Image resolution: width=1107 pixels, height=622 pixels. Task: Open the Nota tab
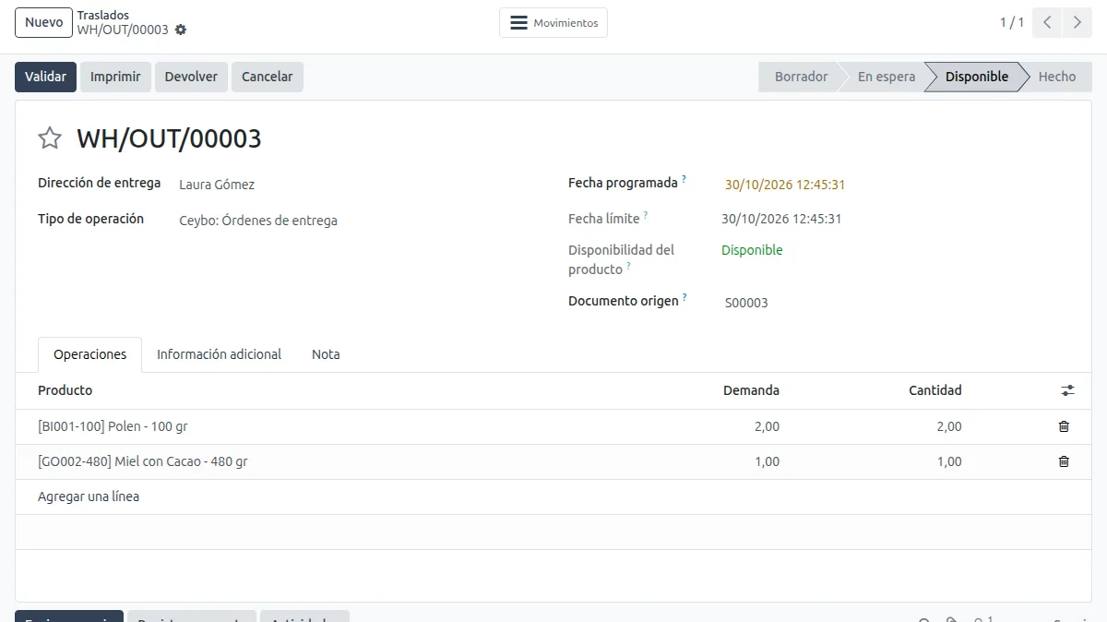tap(326, 354)
